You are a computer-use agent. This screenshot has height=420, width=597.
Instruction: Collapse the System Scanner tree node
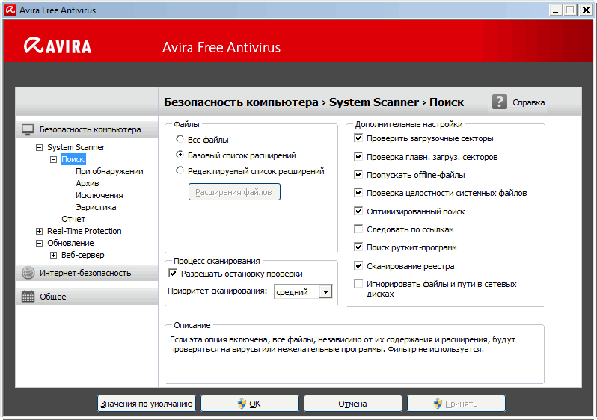pyautogui.click(x=40, y=147)
